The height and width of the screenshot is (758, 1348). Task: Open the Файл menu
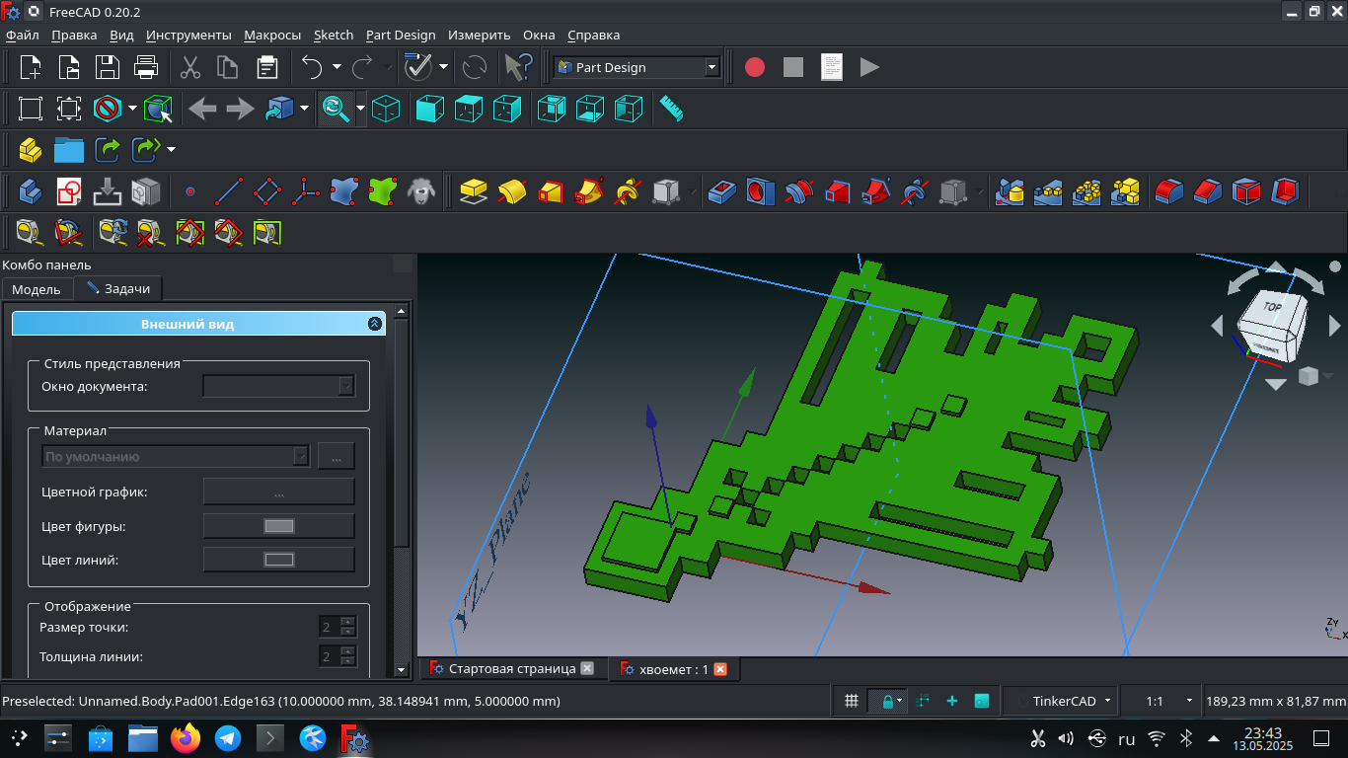pos(22,35)
